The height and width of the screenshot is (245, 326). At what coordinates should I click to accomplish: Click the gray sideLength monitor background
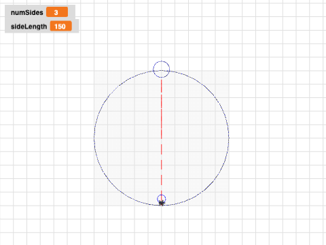tap(42, 26)
